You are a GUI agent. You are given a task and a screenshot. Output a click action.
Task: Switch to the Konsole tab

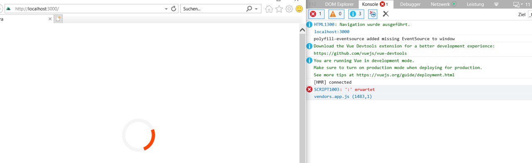(375, 4)
